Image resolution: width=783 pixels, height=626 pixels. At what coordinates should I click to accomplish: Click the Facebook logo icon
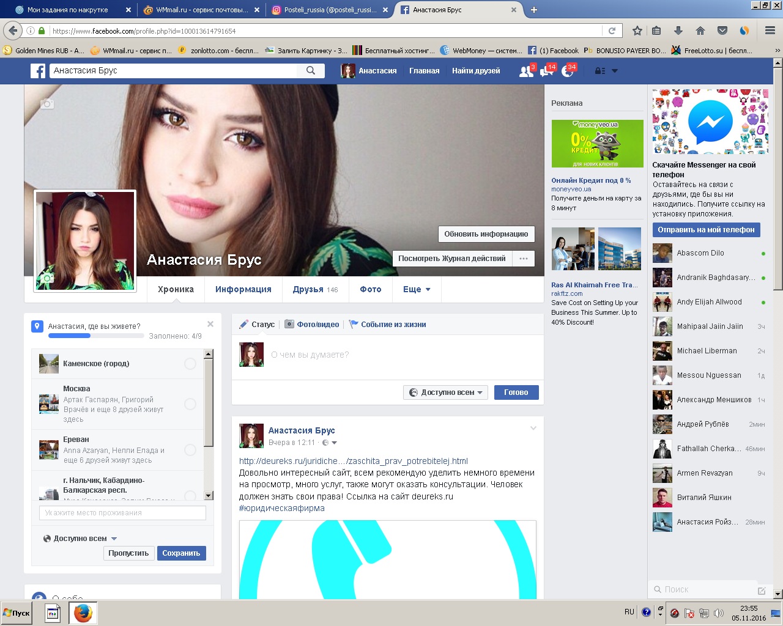point(38,71)
